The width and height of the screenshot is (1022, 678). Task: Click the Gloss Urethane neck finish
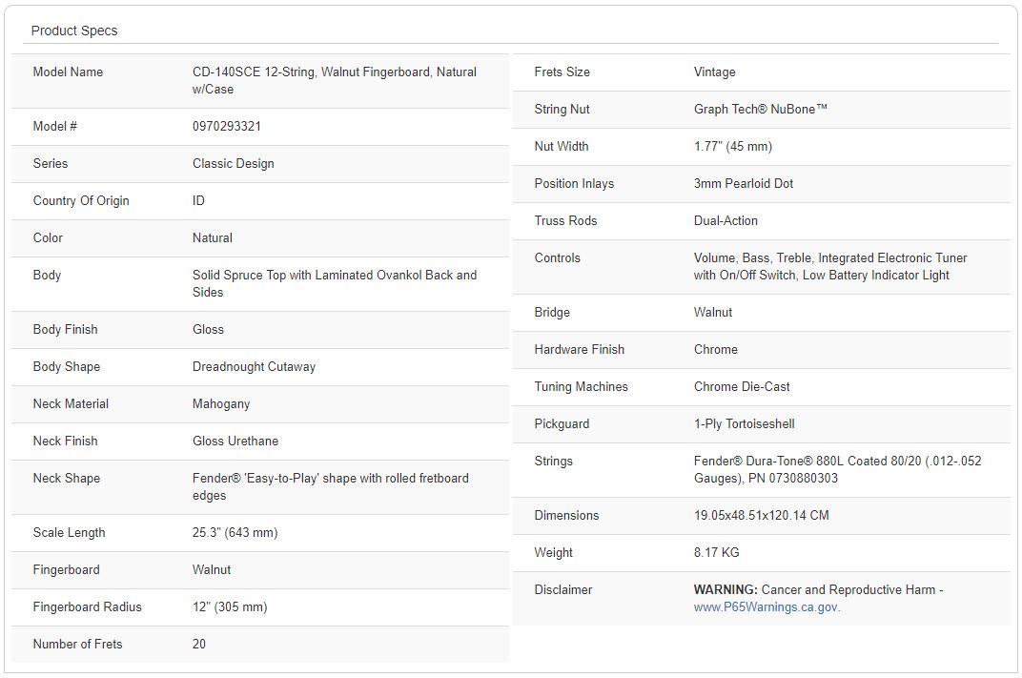click(235, 442)
